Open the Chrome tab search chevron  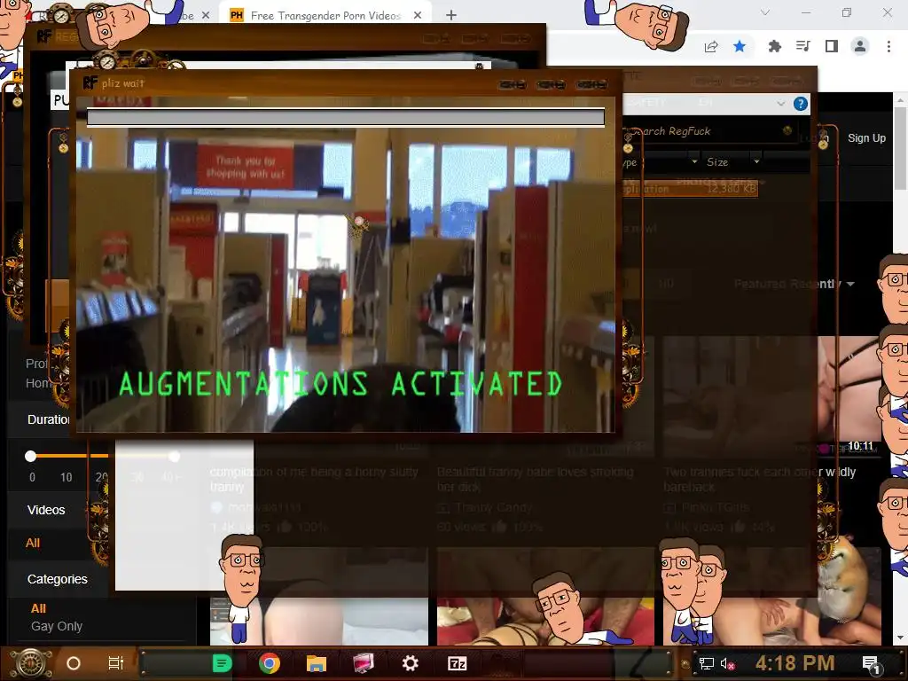pyautogui.click(x=765, y=12)
